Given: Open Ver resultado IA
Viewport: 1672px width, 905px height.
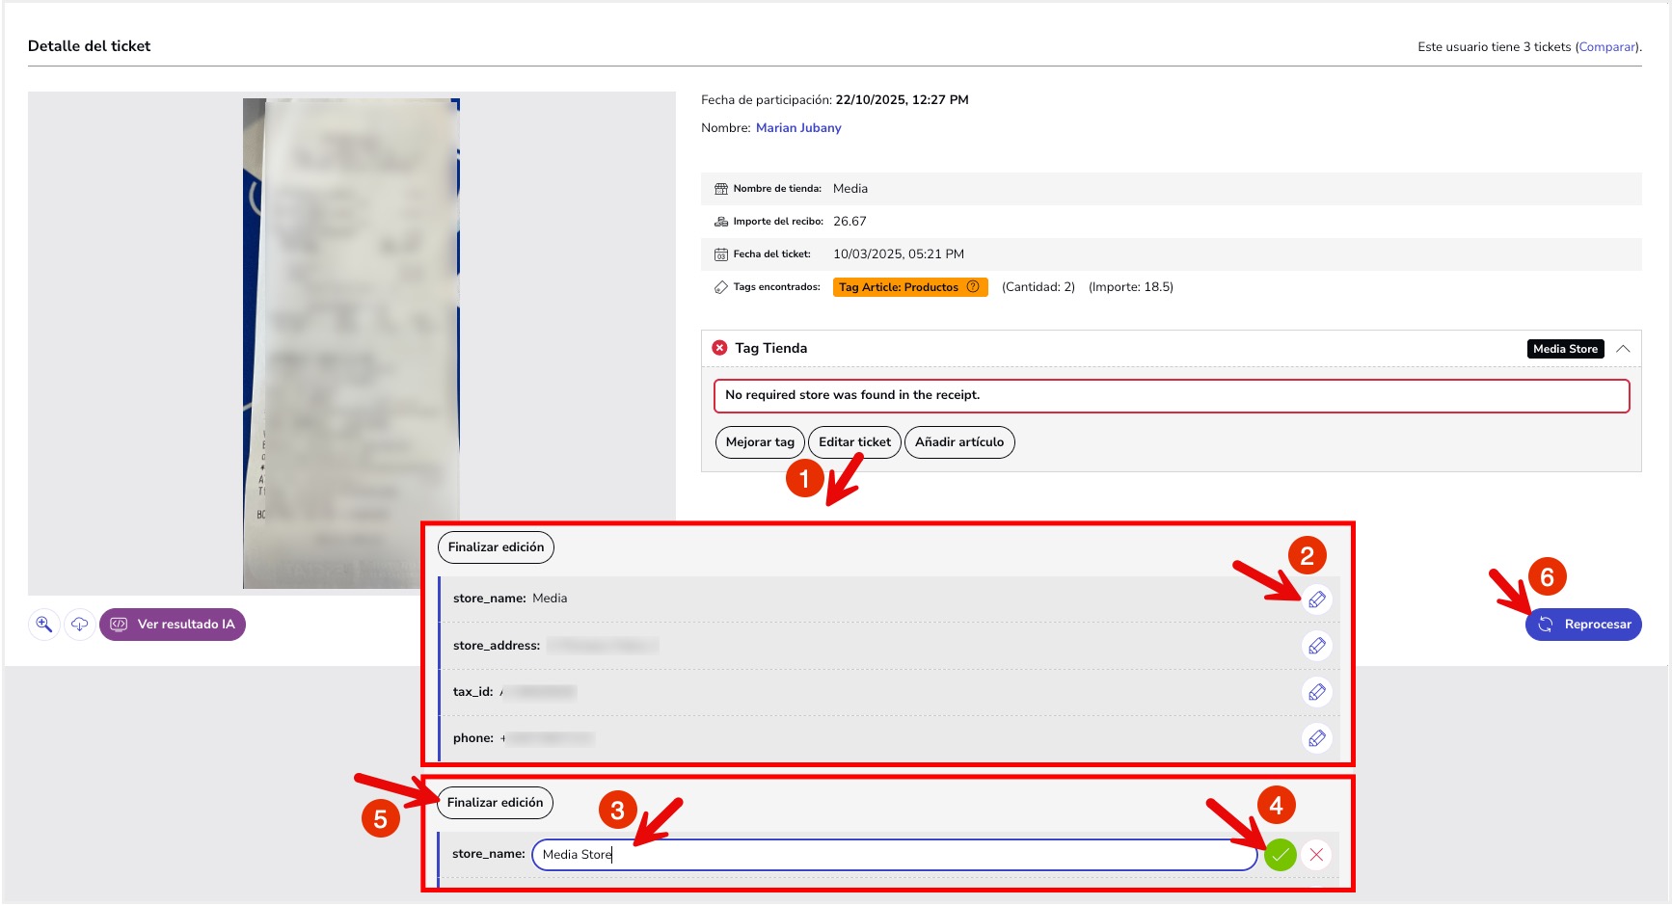Looking at the screenshot, I should pyautogui.click(x=173, y=625).
